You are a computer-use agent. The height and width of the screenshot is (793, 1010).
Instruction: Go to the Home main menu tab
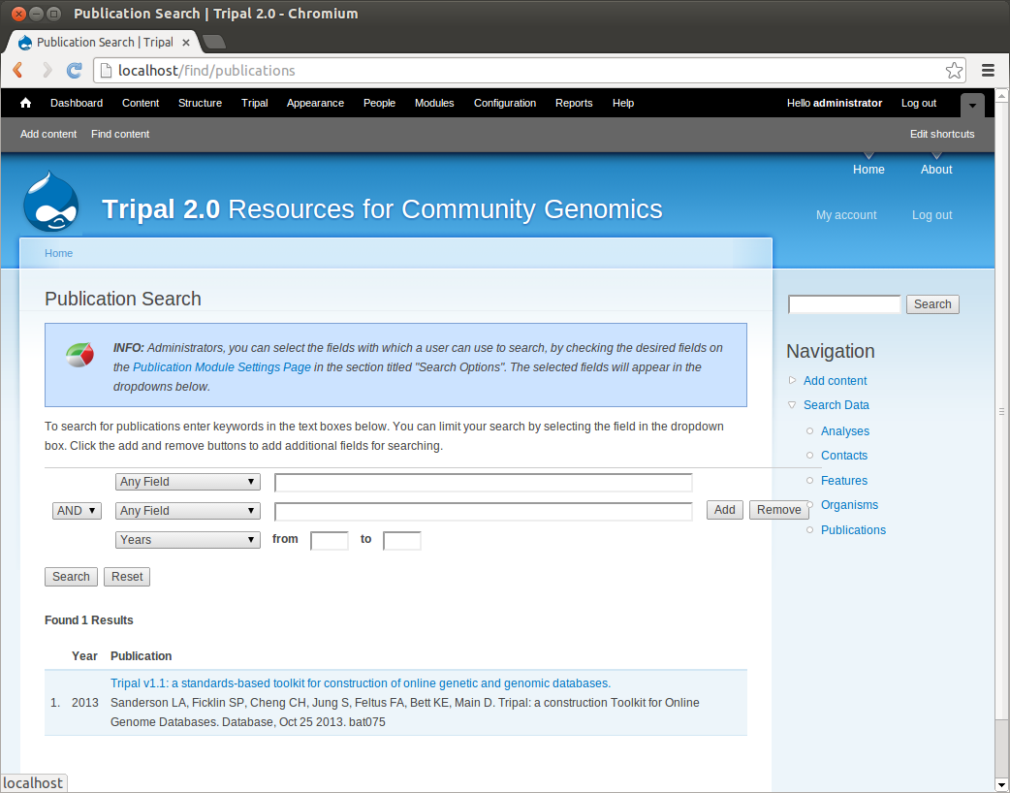[x=868, y=170]
